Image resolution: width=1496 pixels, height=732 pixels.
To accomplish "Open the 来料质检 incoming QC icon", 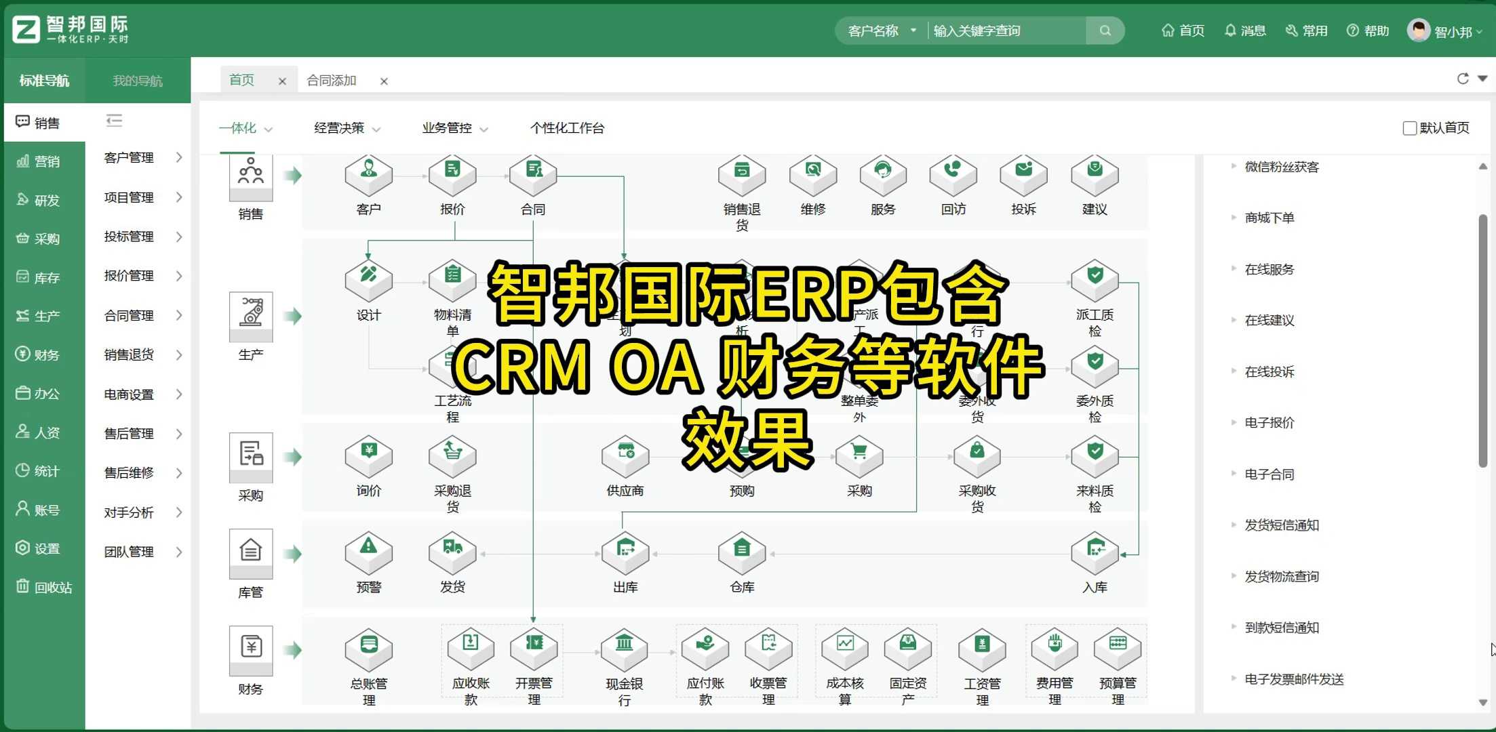I will (1095, 456).
